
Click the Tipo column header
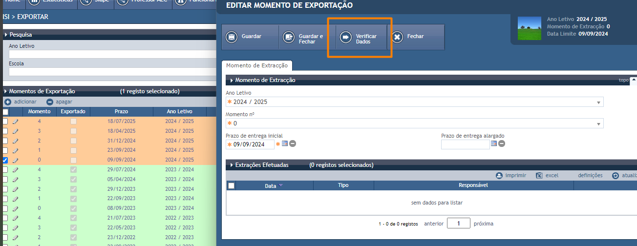pos(343,185)
